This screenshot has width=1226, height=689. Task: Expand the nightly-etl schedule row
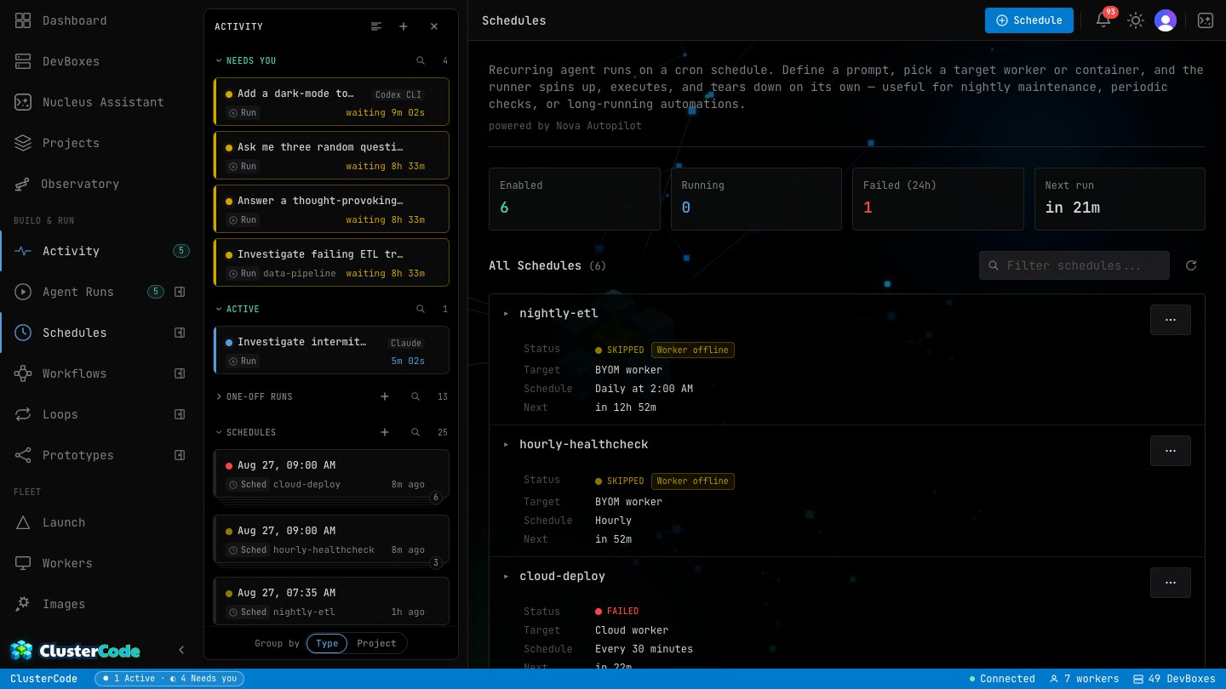(x=506, y=313)
